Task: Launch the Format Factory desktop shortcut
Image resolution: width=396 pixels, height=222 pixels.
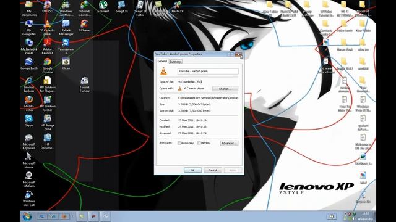Action: (x=84, y=84)
